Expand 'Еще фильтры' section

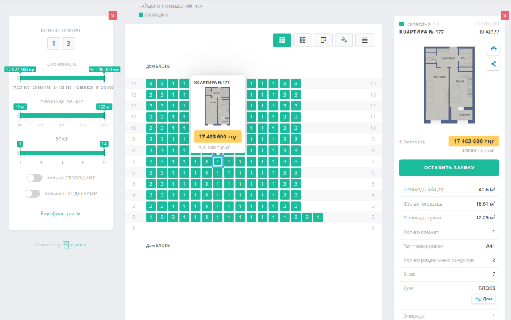(60, 213)
